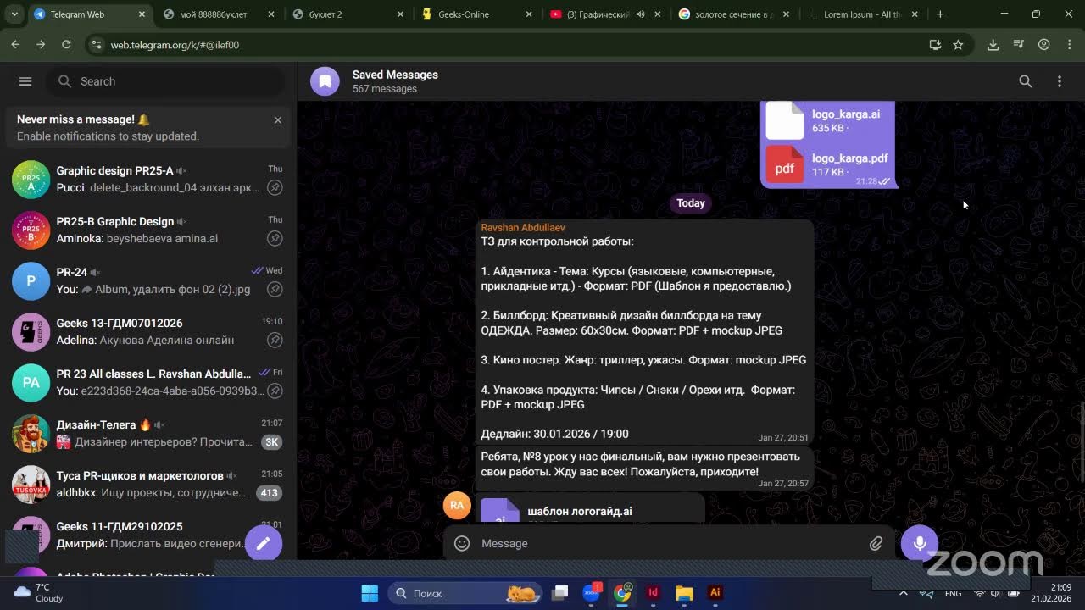Open the Туса PR-щиков и маркетологов chat

point(148,484)
